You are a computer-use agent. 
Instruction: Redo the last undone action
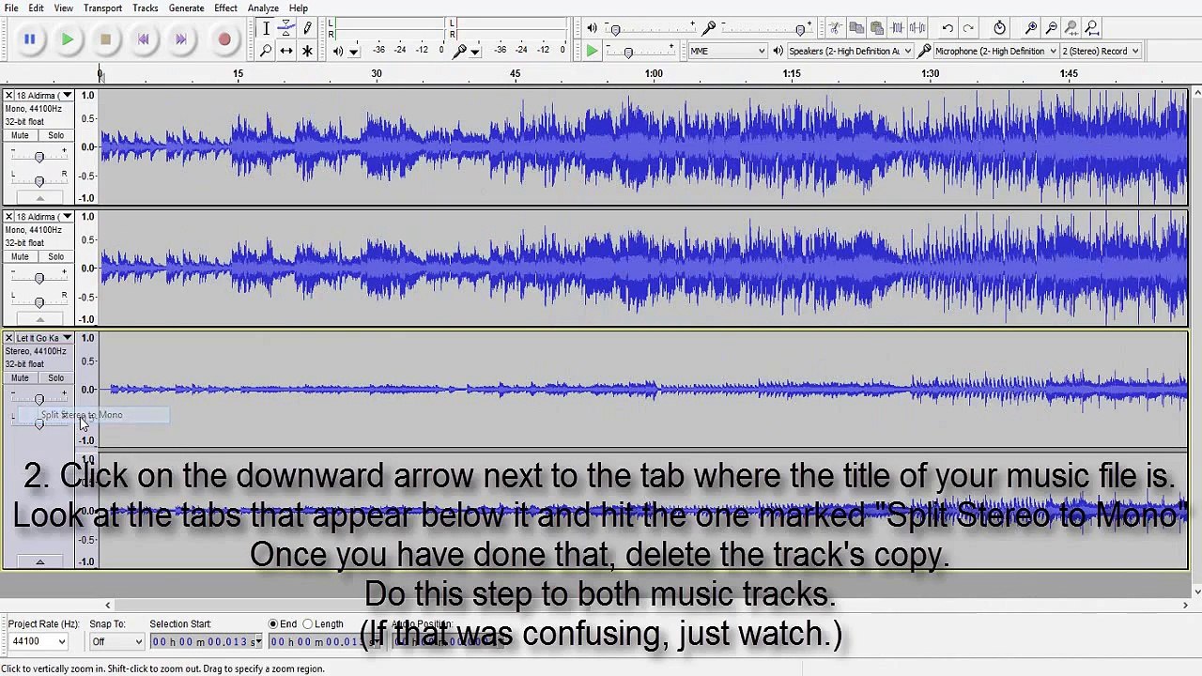pyautogui.click(x=968, y=28)
